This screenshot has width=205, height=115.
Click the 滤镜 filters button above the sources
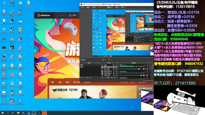[110, 60]
